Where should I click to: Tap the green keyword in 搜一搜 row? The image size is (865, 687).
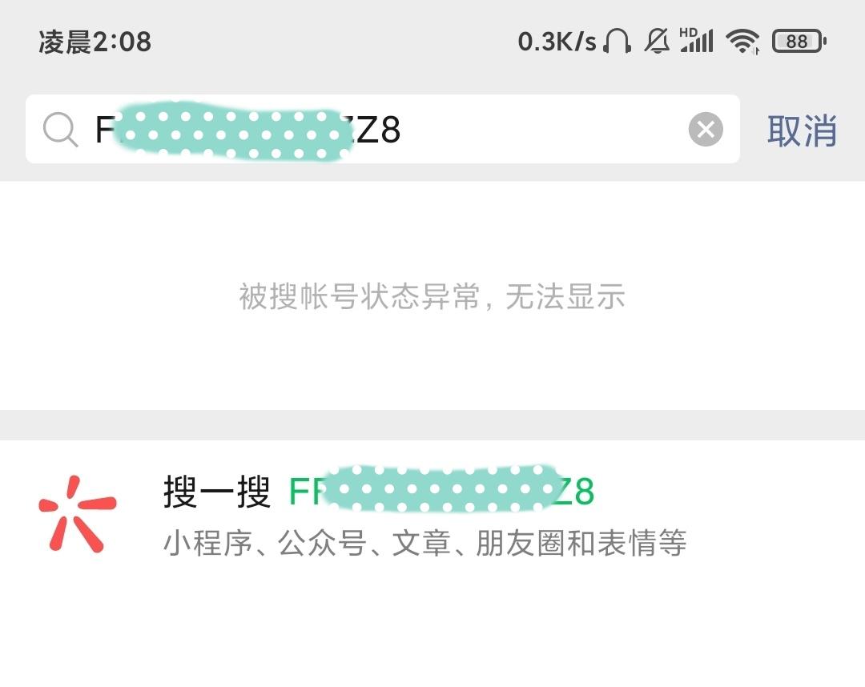(x=578, y=492)
